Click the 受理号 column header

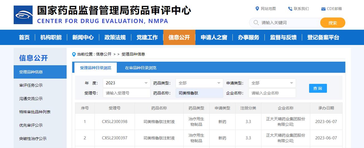(x=115, y=108)
